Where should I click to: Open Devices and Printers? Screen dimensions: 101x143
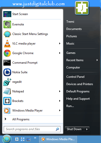click(80, 84)
